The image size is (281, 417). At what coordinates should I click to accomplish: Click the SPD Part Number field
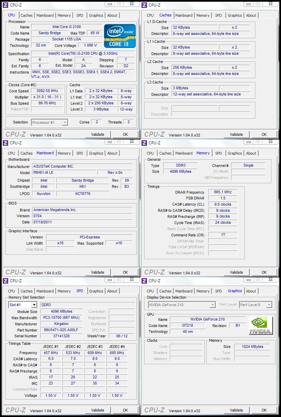pyautogui.click(x=61, y=330)
